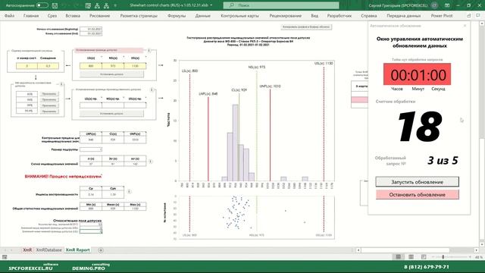Open the ribbon display options icon
485x273 pixels.
pyautogui.click(x=447, y=5)
